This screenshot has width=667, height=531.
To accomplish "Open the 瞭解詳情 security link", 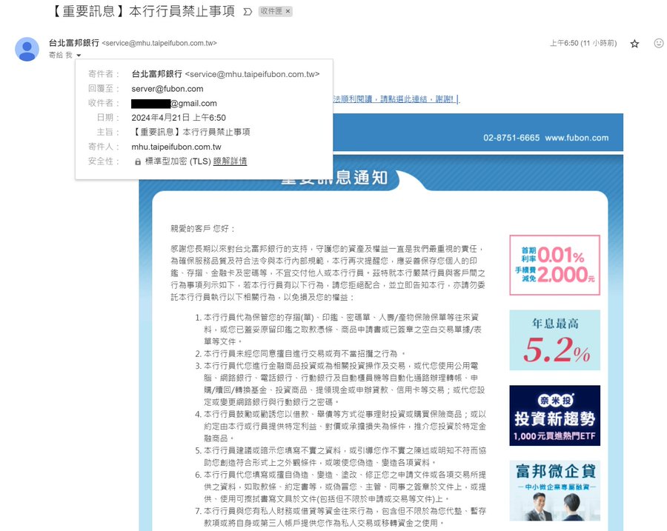I will pos(230,161).
